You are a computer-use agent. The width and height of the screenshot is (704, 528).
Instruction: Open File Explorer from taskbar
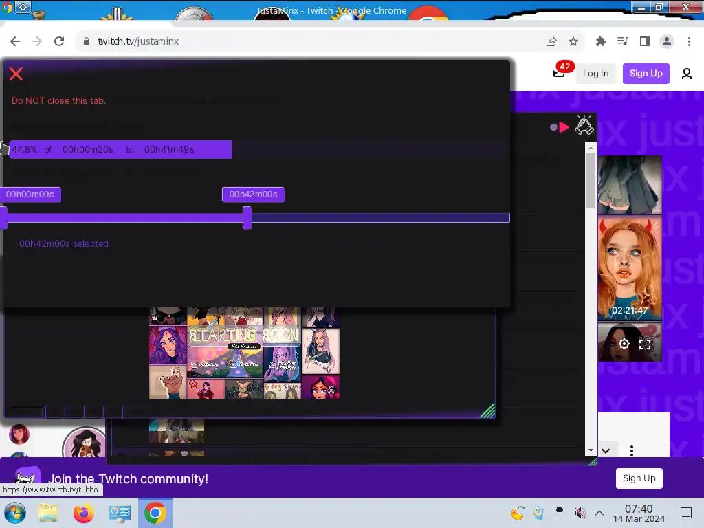[x=47, y=513]
